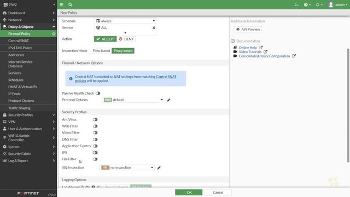Add another service with plus icon
This screenshot has height=197, width=350.
tap(125, 33)
